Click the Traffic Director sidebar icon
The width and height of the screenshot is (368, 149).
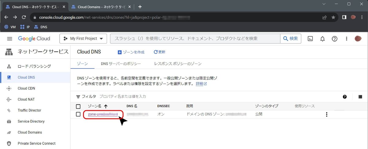coord(9,110)
